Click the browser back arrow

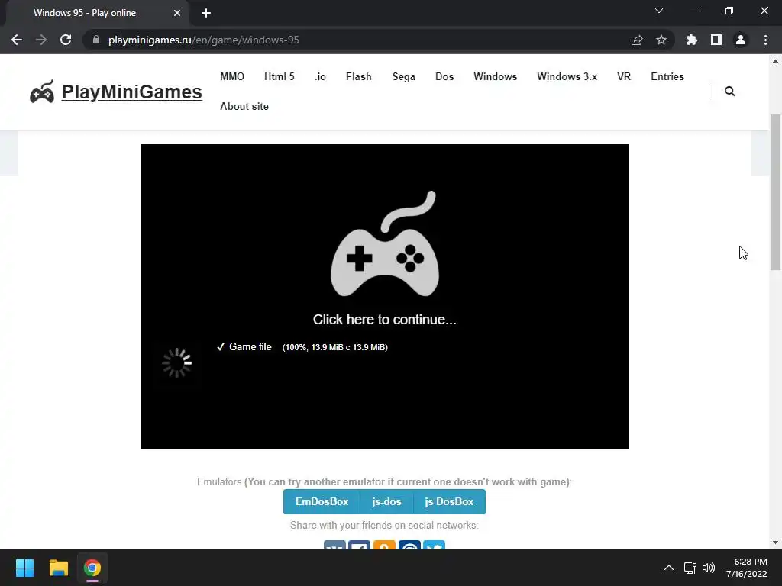[17, 40]
